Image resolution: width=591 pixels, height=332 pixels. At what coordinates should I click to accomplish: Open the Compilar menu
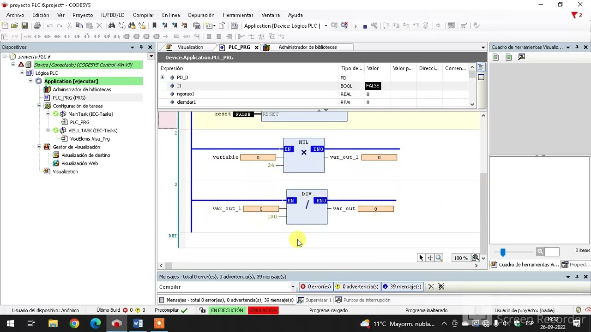point(143,15)
